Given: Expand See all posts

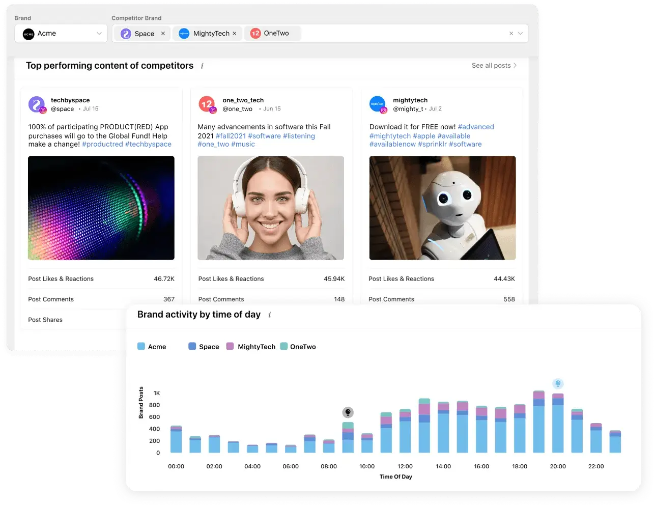Looking at the screenshot, I should 493,65.
